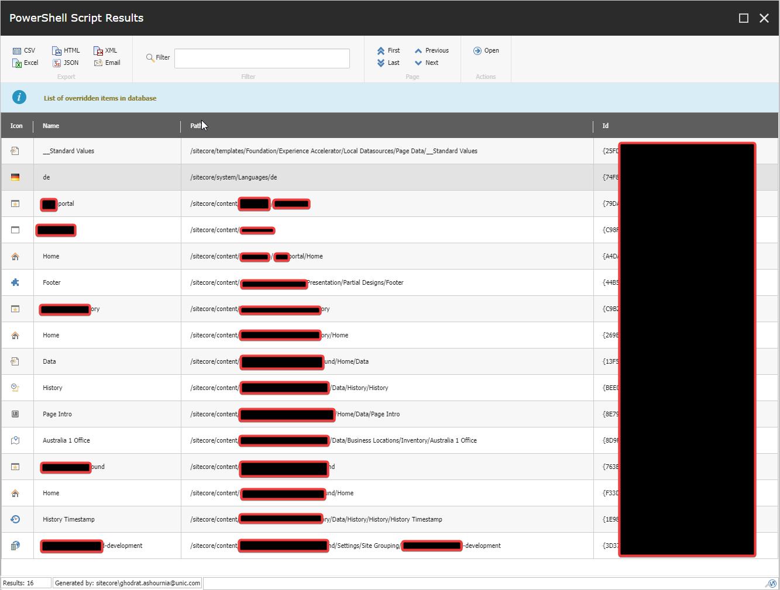Click status bar icon at bottom right
The height and width of the screenshot is (590, 780).
[772, 584]
